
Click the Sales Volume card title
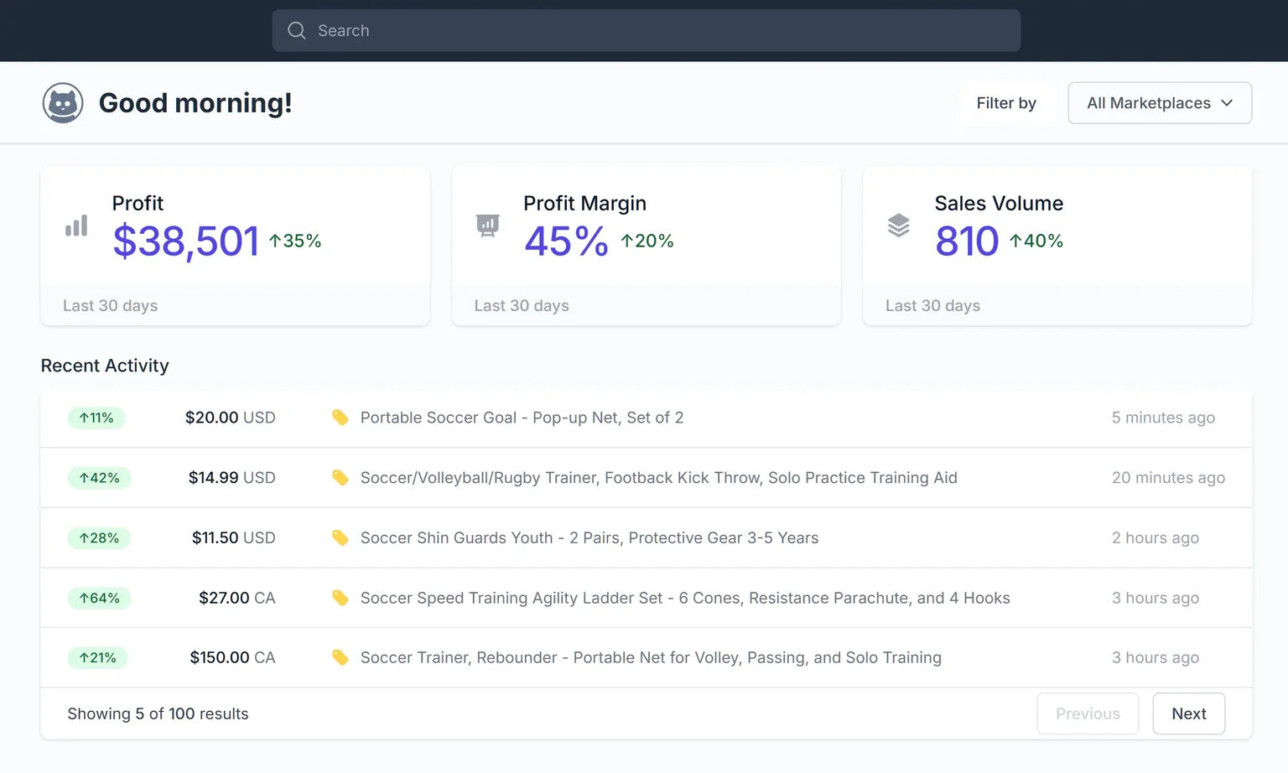coord(999,204)
